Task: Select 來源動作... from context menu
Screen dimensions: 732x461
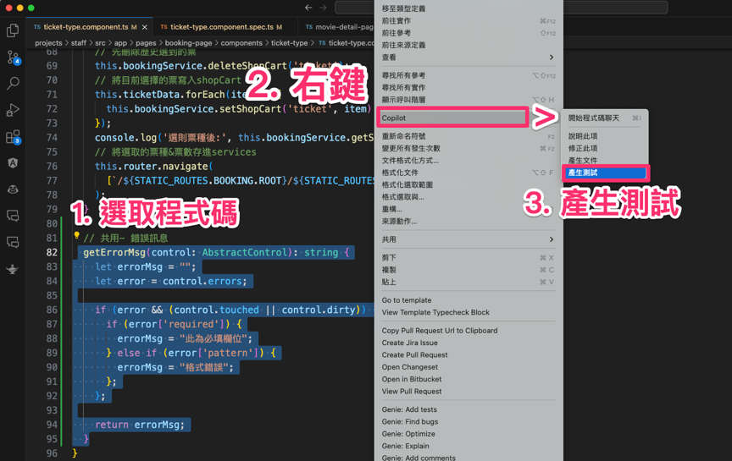Action: [x=469, y=222]
